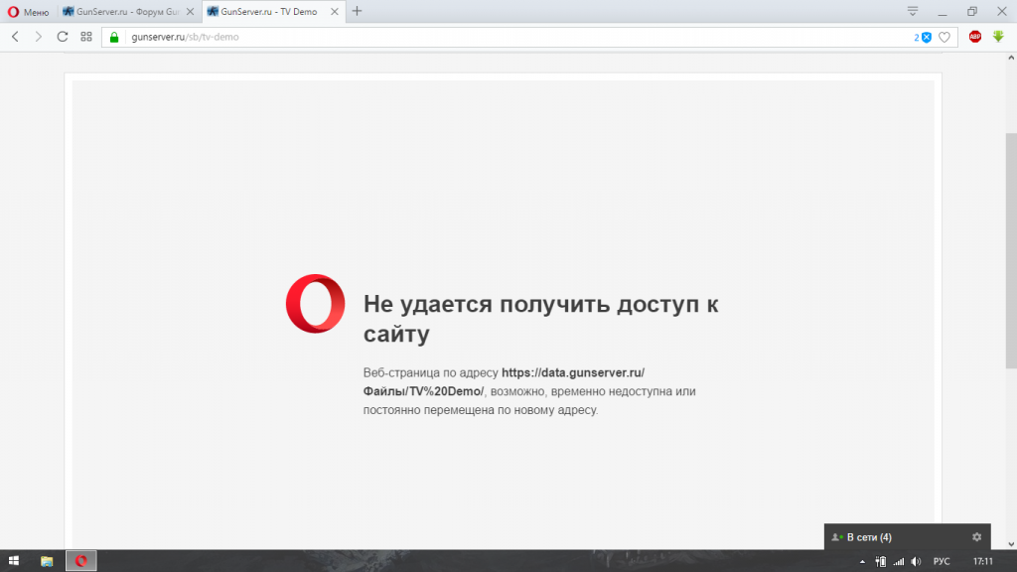Open the Opera Меню button
The image size is (1017, 572).
[x=29, y=12]
